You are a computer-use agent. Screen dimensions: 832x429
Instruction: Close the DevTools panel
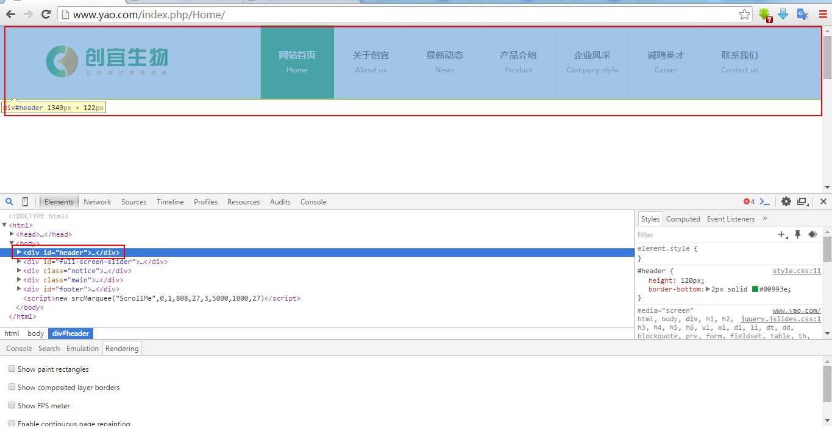click(x=823, y=201)
